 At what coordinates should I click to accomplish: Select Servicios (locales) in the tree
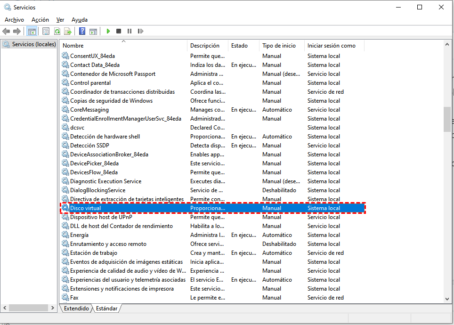(29, 44)
